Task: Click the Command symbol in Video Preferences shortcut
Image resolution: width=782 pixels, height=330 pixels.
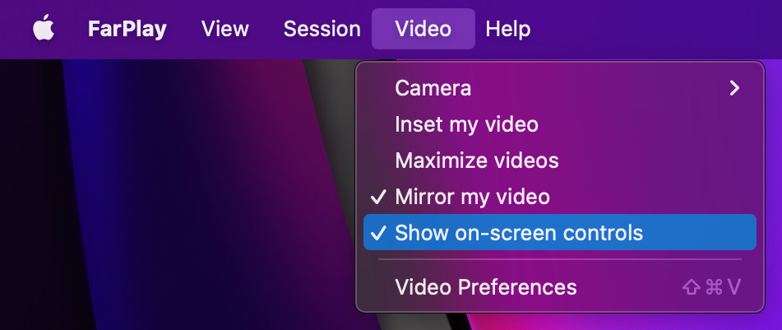Action: 712,287
